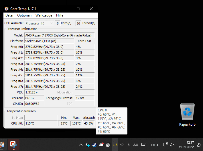
Task: Click the CPU #0 temperature 115°C field
Action: [x=41, y=123]
